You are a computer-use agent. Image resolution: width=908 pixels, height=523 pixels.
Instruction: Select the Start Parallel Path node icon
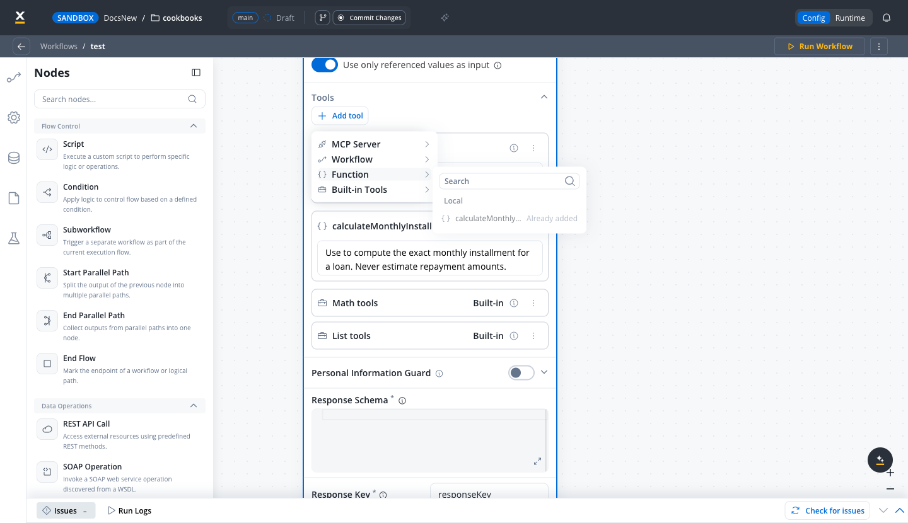[47, 278]
